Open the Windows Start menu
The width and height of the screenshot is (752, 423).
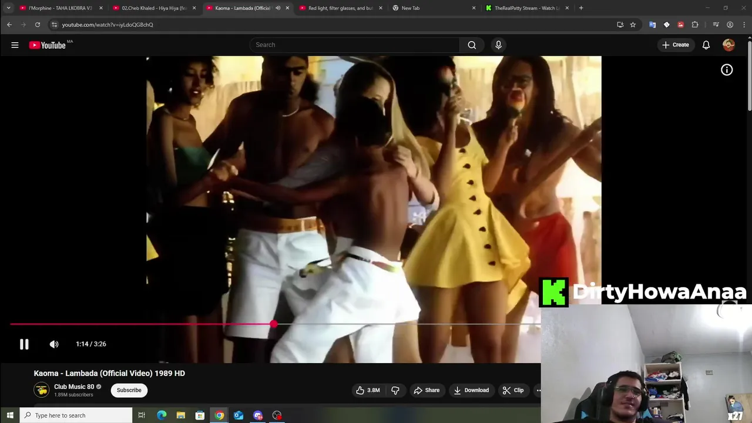(9, 415)
